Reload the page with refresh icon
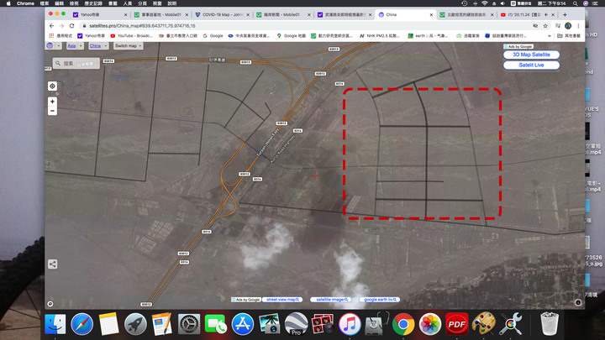 pos(71,26)
